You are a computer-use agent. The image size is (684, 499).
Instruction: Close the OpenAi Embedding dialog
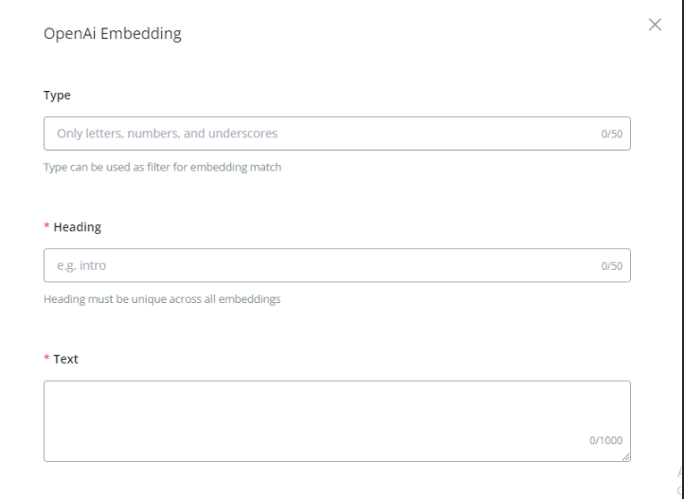(x=654, y=25)
